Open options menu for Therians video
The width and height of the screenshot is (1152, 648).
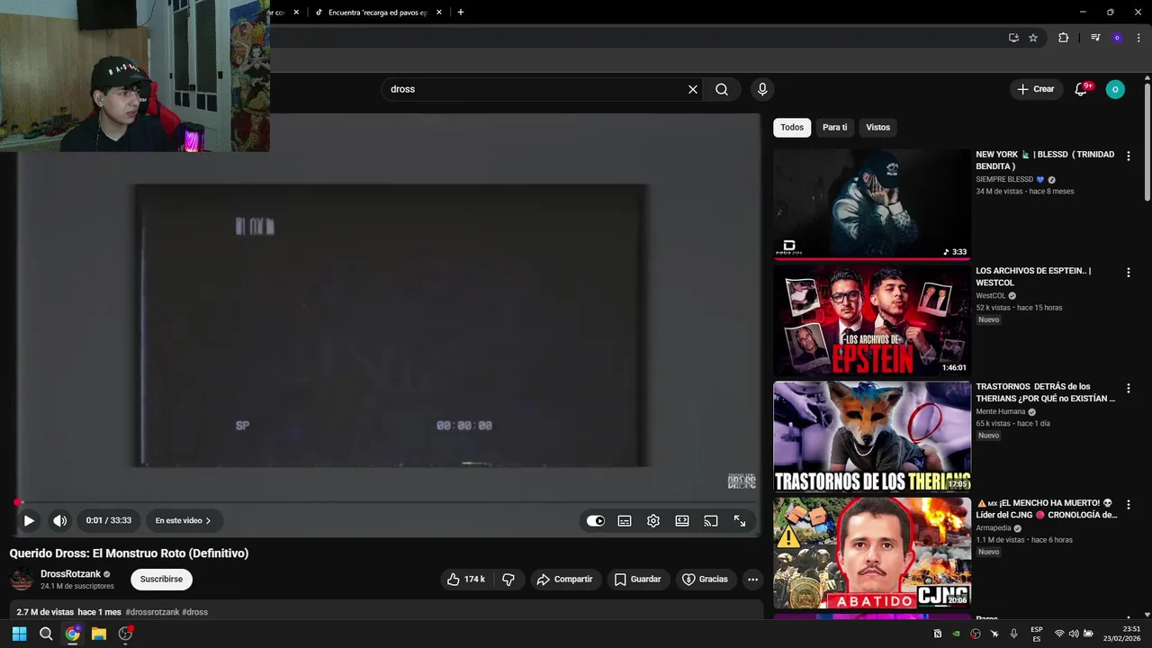pos(1129,388)
